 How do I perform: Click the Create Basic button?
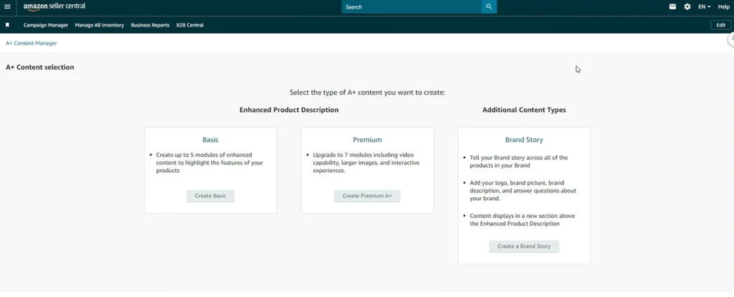pyautogui.click(x=211, y=196)
